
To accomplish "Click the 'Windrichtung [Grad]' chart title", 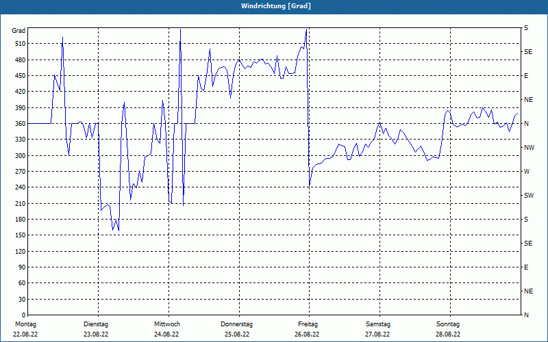I will coord(276,6).
